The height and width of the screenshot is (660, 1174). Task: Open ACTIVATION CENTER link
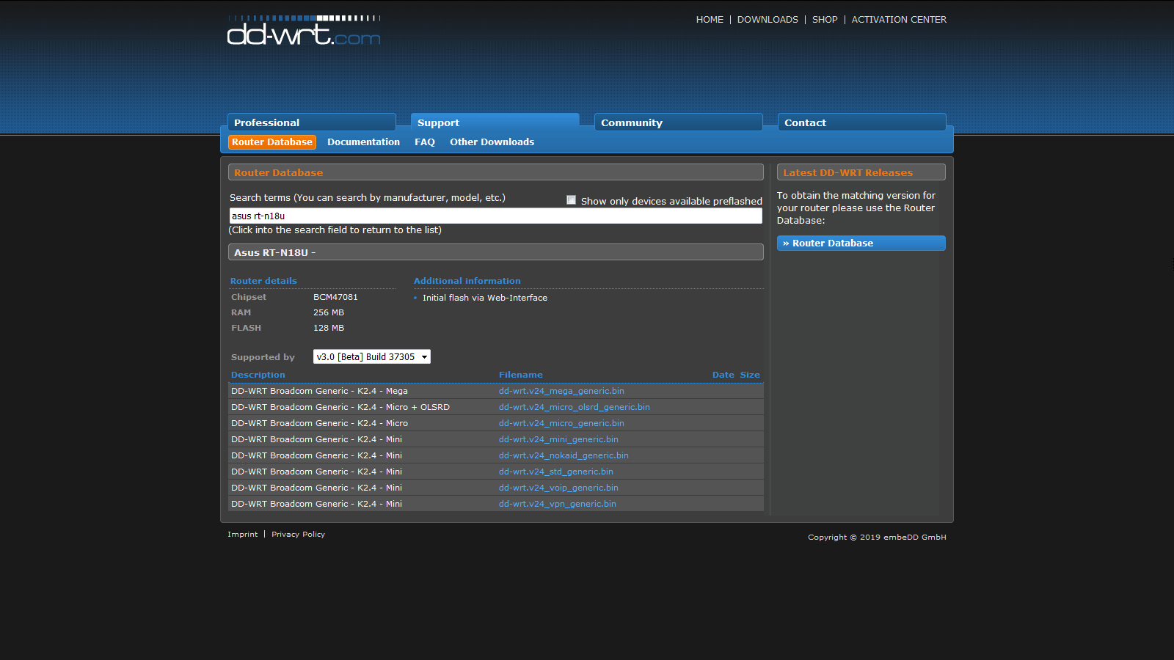(x=899, y=20)
